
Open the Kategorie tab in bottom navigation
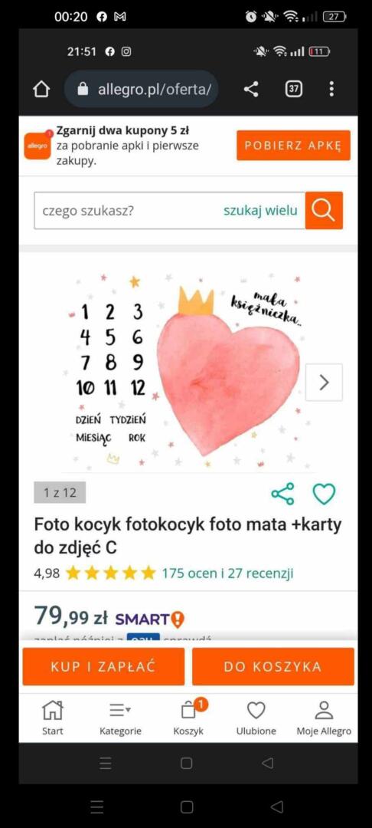[x=120, y=718]
